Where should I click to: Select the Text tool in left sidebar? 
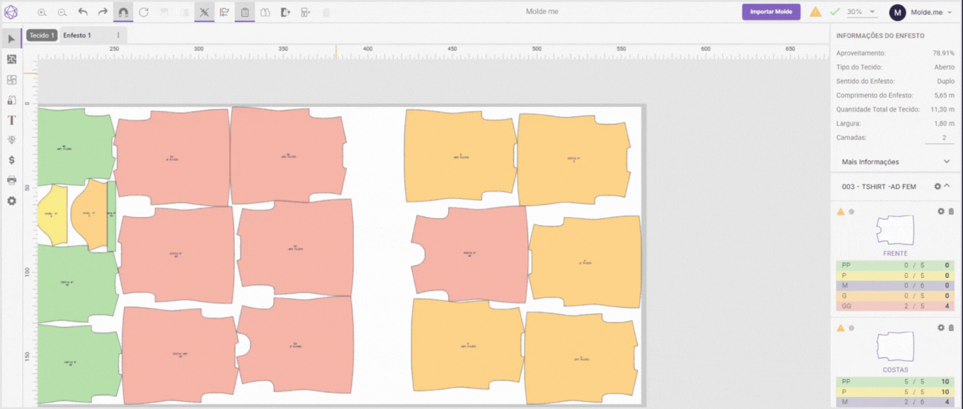pyautogui.click(x=11, y=120)
